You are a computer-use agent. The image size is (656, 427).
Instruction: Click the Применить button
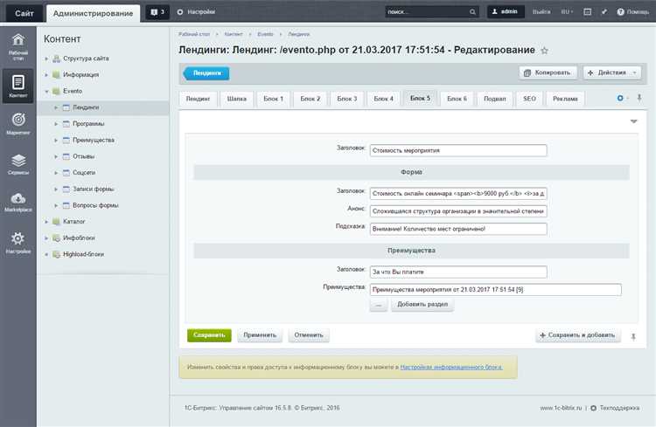pos(260,335)
